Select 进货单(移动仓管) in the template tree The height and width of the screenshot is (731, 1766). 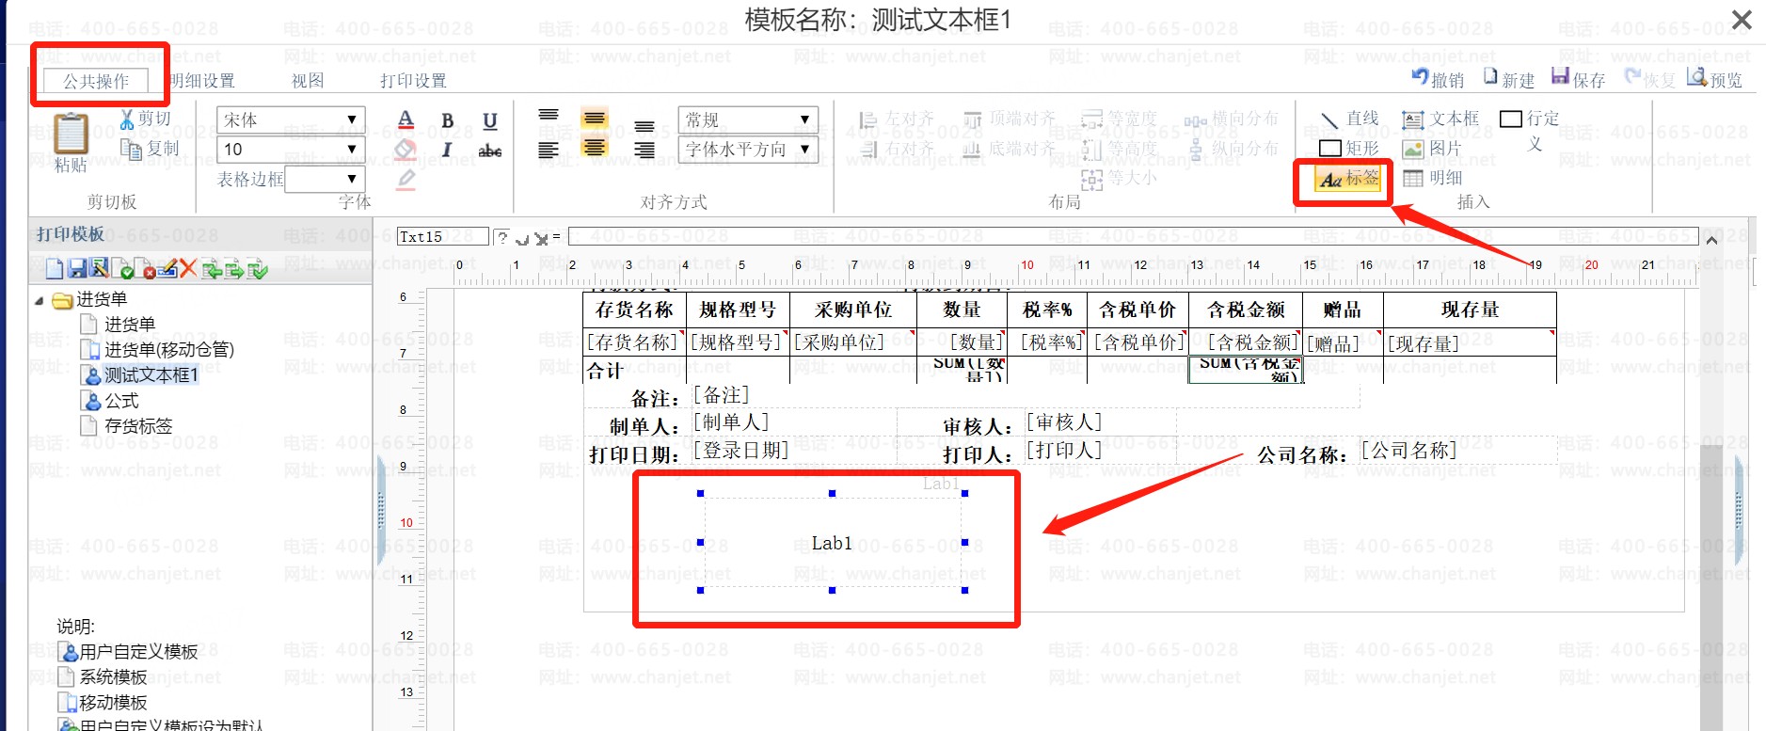click(x=169, y=350)
